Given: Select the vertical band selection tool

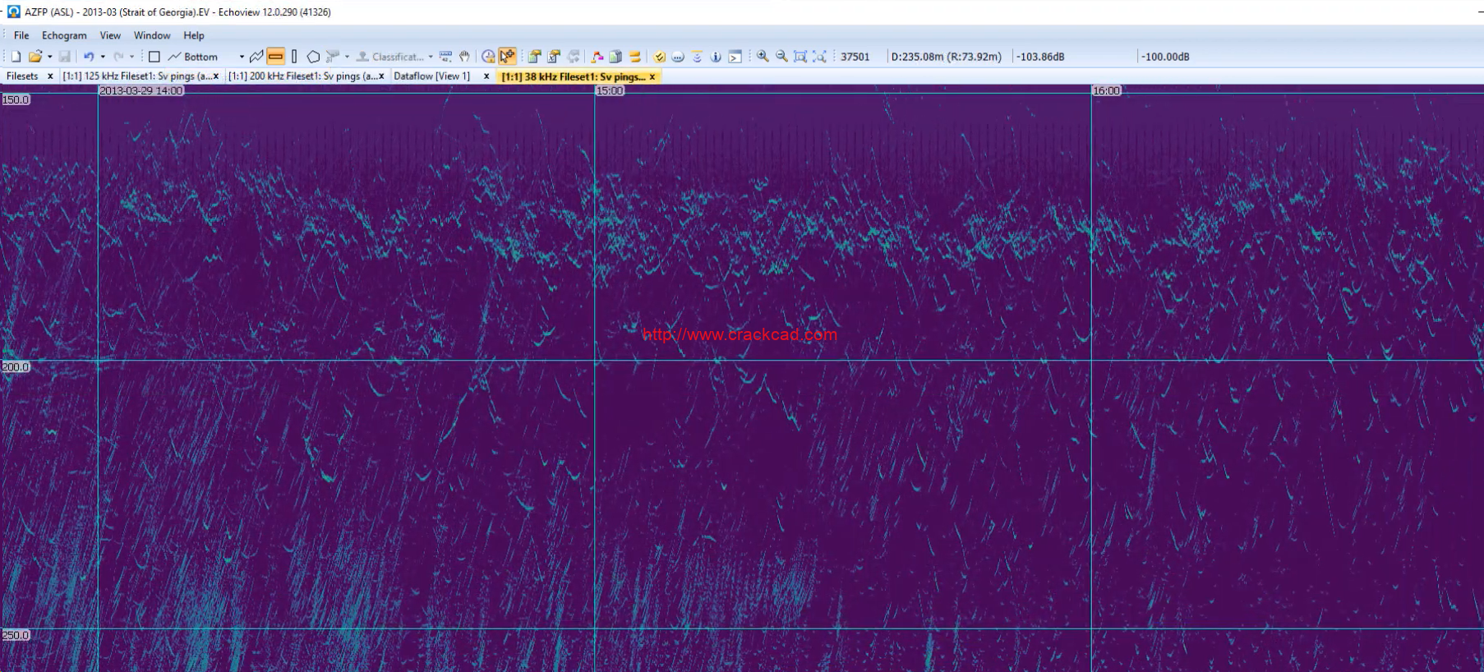Looking at the screenshot, I should (294, 57).
